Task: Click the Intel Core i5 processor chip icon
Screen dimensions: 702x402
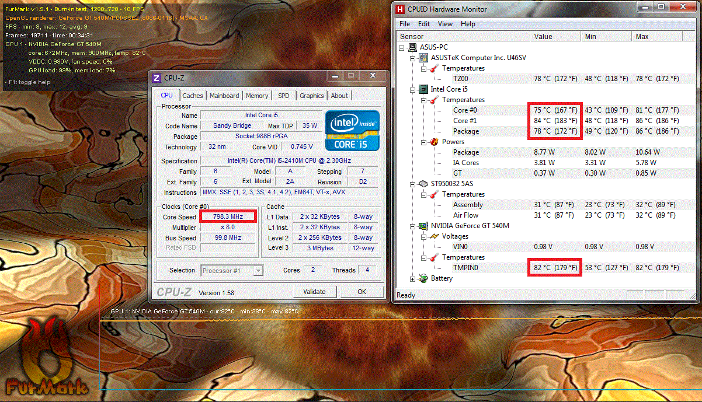Action: click(x=423, y=89)
